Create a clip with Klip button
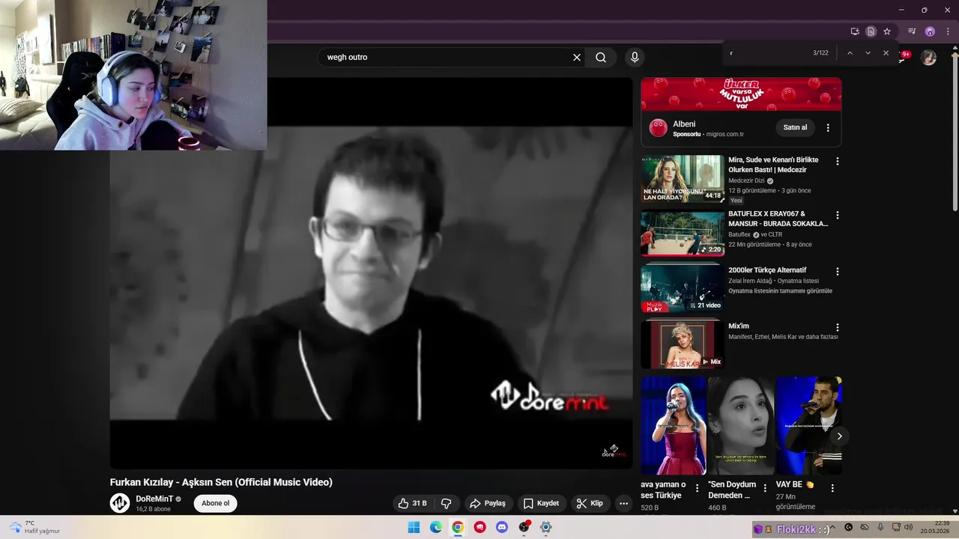 point(590,503)
